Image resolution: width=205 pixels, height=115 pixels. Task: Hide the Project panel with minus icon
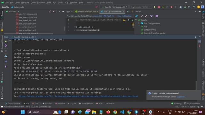63,11
